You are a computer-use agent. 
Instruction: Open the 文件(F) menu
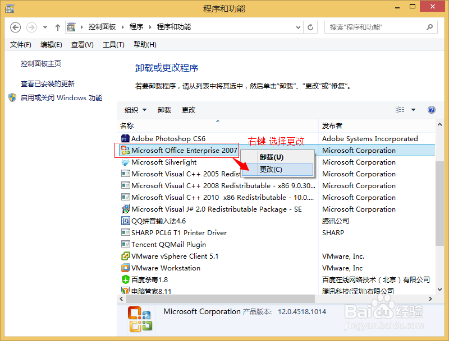(x=20, y=45)
